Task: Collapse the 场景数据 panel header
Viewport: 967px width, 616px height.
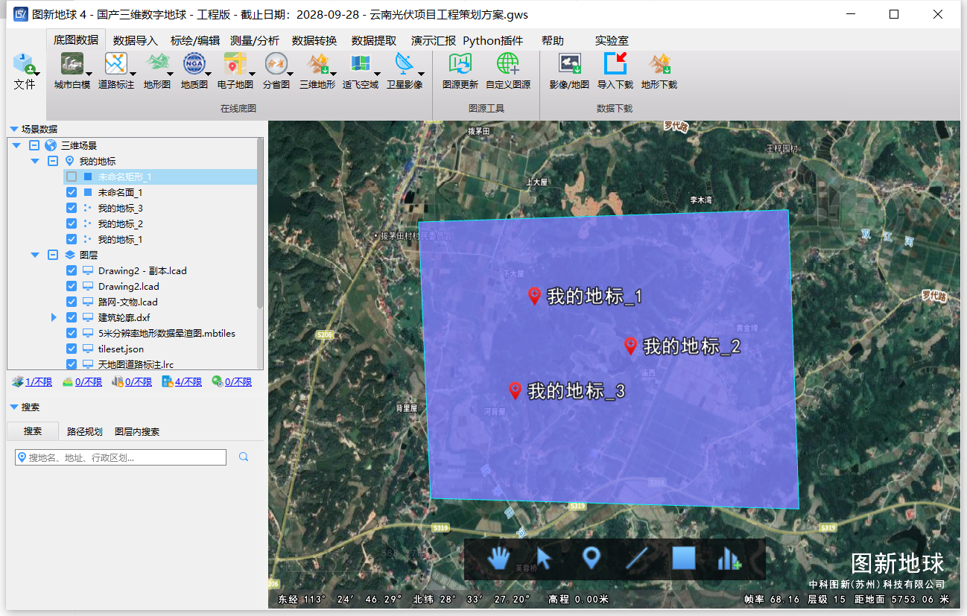Action: click(x=14, y=129)
